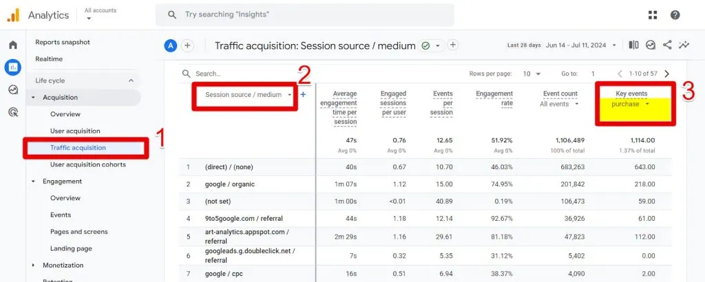Open the Advertising cursor icon
Image resolution: width=705 pixels, height=282 pixels.
13,112
